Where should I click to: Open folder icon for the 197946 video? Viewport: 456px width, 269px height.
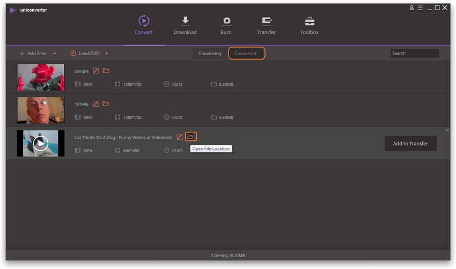click(106, 104)
